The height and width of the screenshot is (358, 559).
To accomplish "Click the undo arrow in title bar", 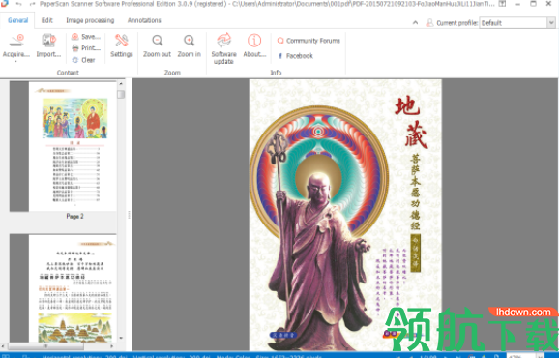I will click(19, 4).
